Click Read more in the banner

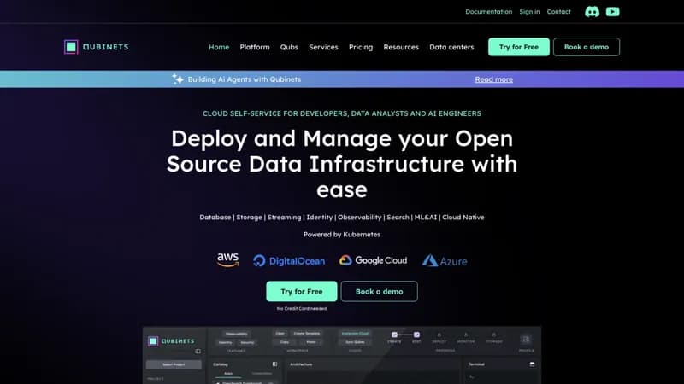(x=494, y=79)
